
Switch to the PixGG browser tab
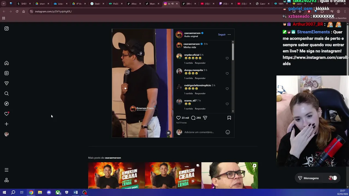[x=116, y=4]
